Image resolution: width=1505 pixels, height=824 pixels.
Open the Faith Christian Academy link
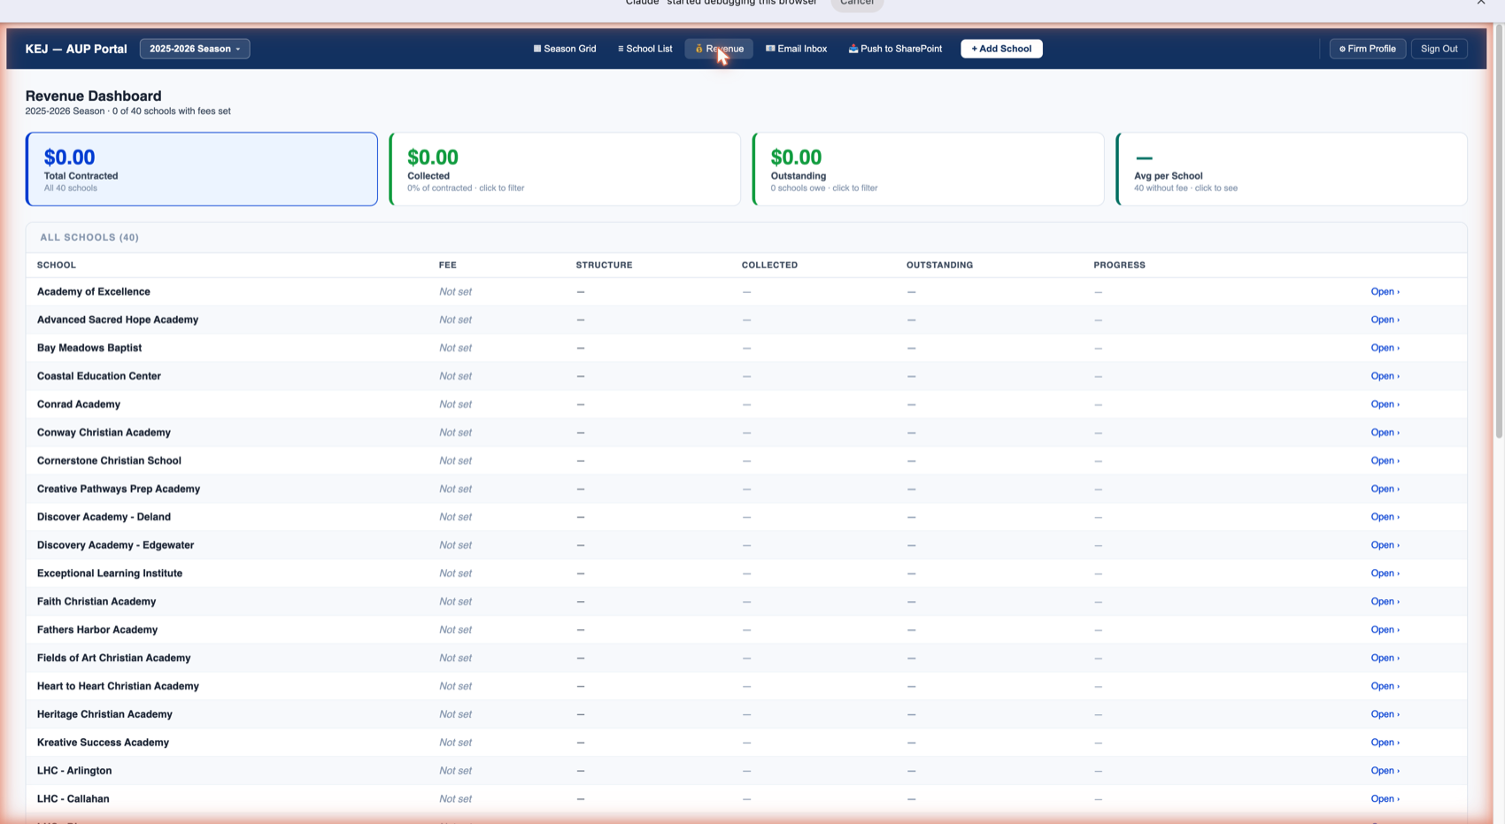(1385, 602)
